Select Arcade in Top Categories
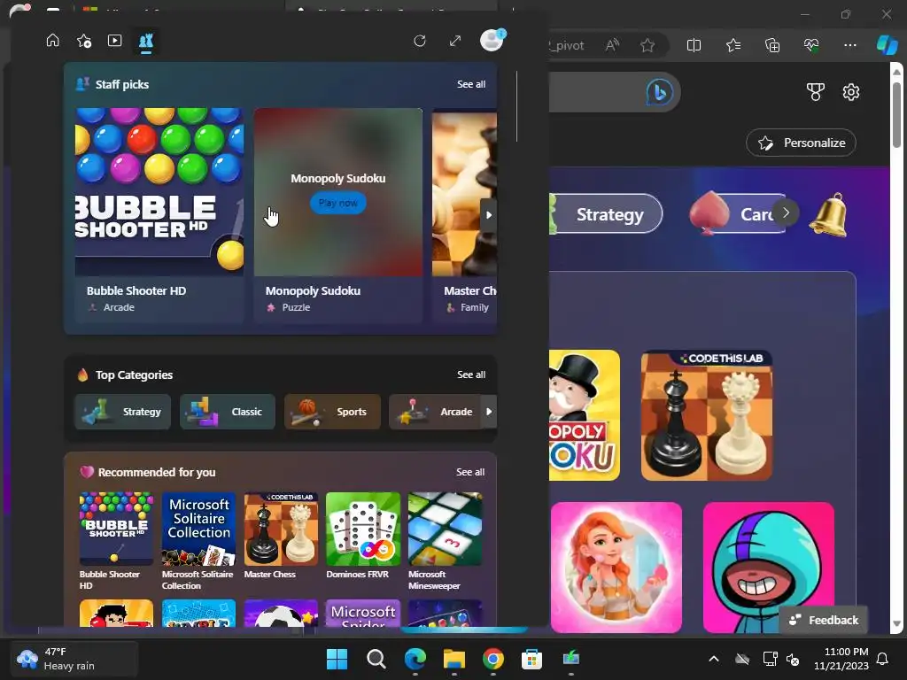 pos(435,412)
